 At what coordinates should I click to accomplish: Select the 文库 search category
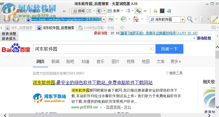[x=160, y=61]
